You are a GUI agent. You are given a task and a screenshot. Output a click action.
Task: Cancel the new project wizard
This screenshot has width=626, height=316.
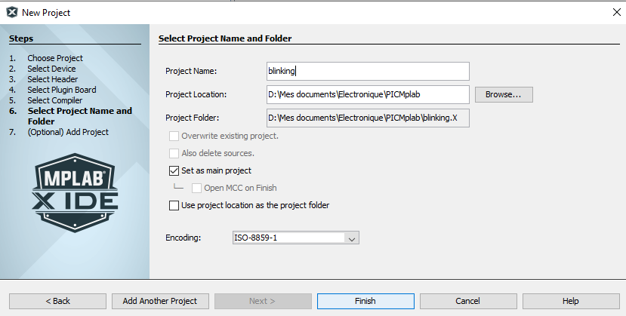click(467, 301)
